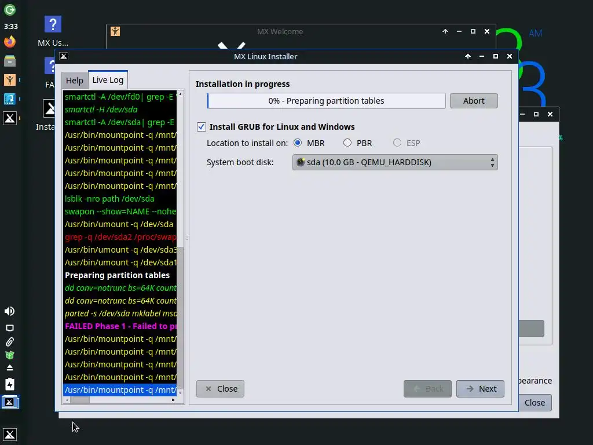This screenshot has width=593, height=445.
Task: Open the clipboard paperclip tray icon
Action: pos(10,342)
